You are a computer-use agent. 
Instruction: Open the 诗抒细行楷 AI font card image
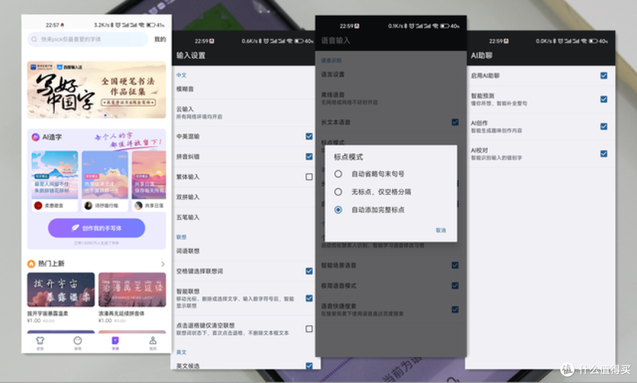[x=105, y=175]
